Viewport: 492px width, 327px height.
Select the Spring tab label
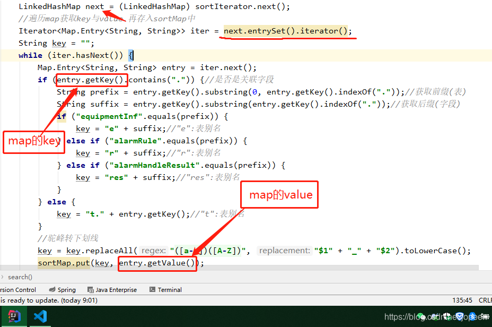pyautogui.click(x=66, y=290)
